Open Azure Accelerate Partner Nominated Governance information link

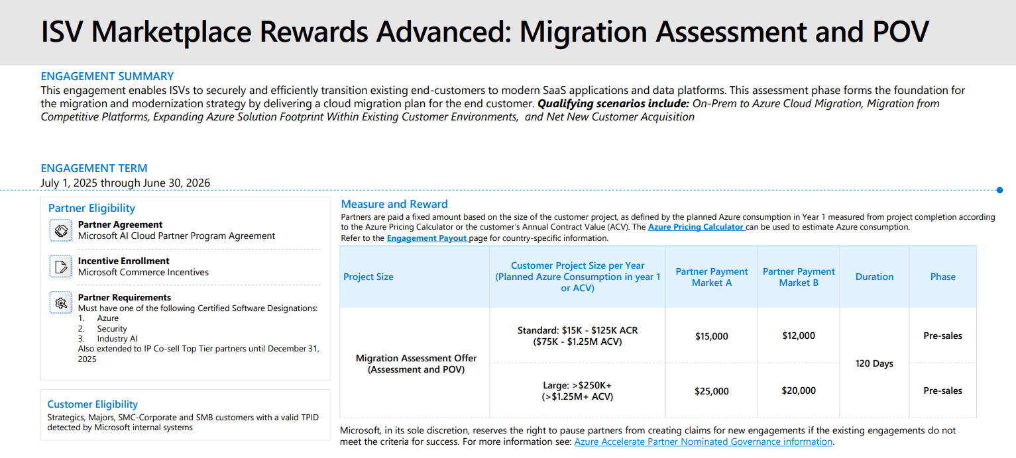pos(703,441)
